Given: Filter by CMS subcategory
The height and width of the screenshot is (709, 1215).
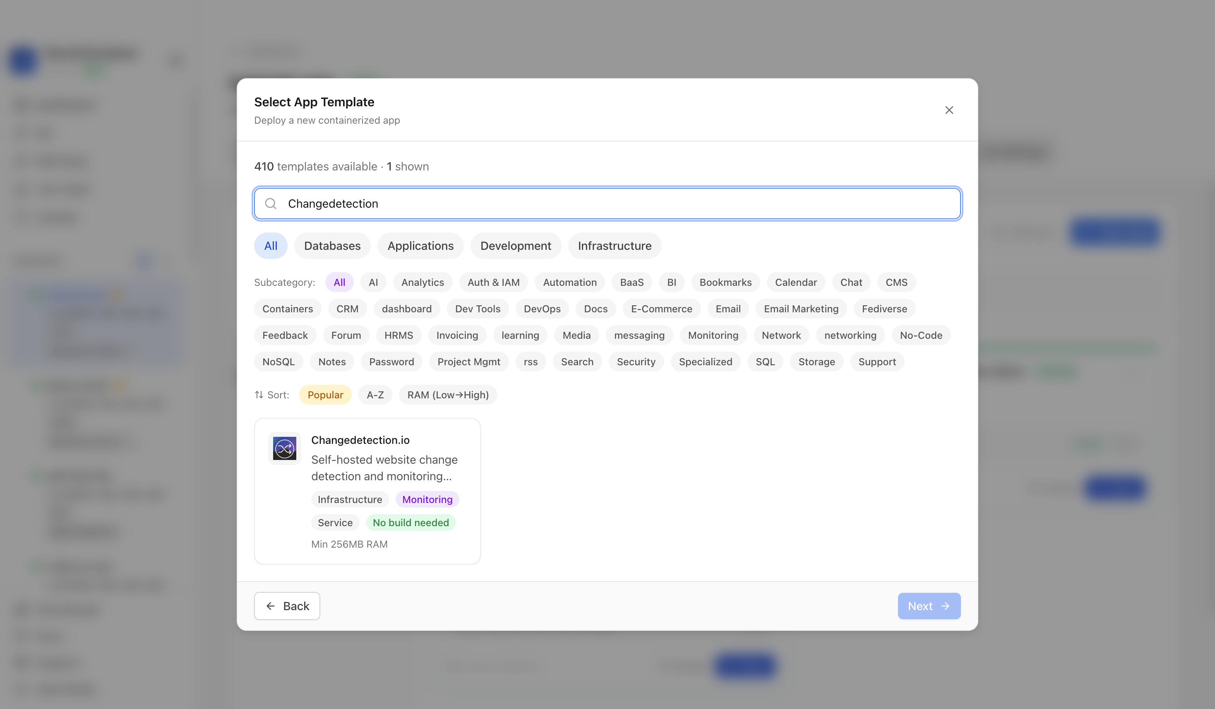Looking at the screenshot, I should [896, 282].
